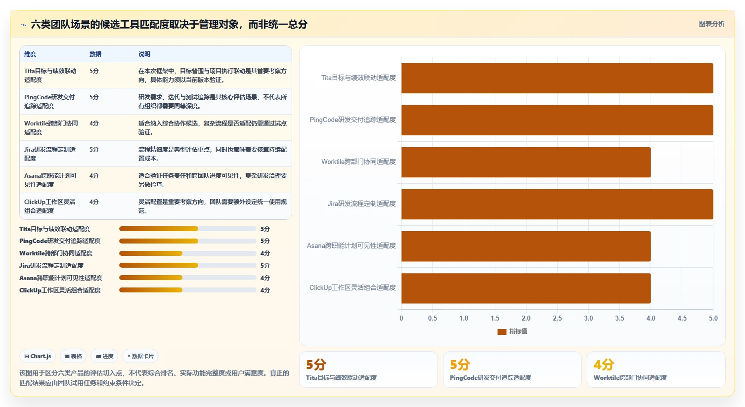Click the 4分 value beside the ClickUp progress bar

[265, 290]
